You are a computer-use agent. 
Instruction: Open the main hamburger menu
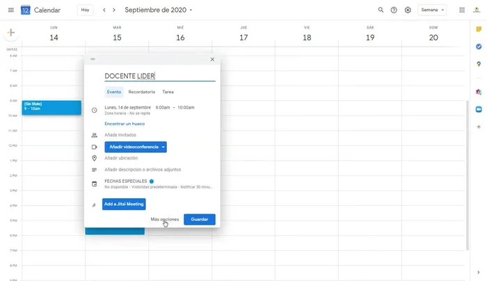tap(11, 10)
